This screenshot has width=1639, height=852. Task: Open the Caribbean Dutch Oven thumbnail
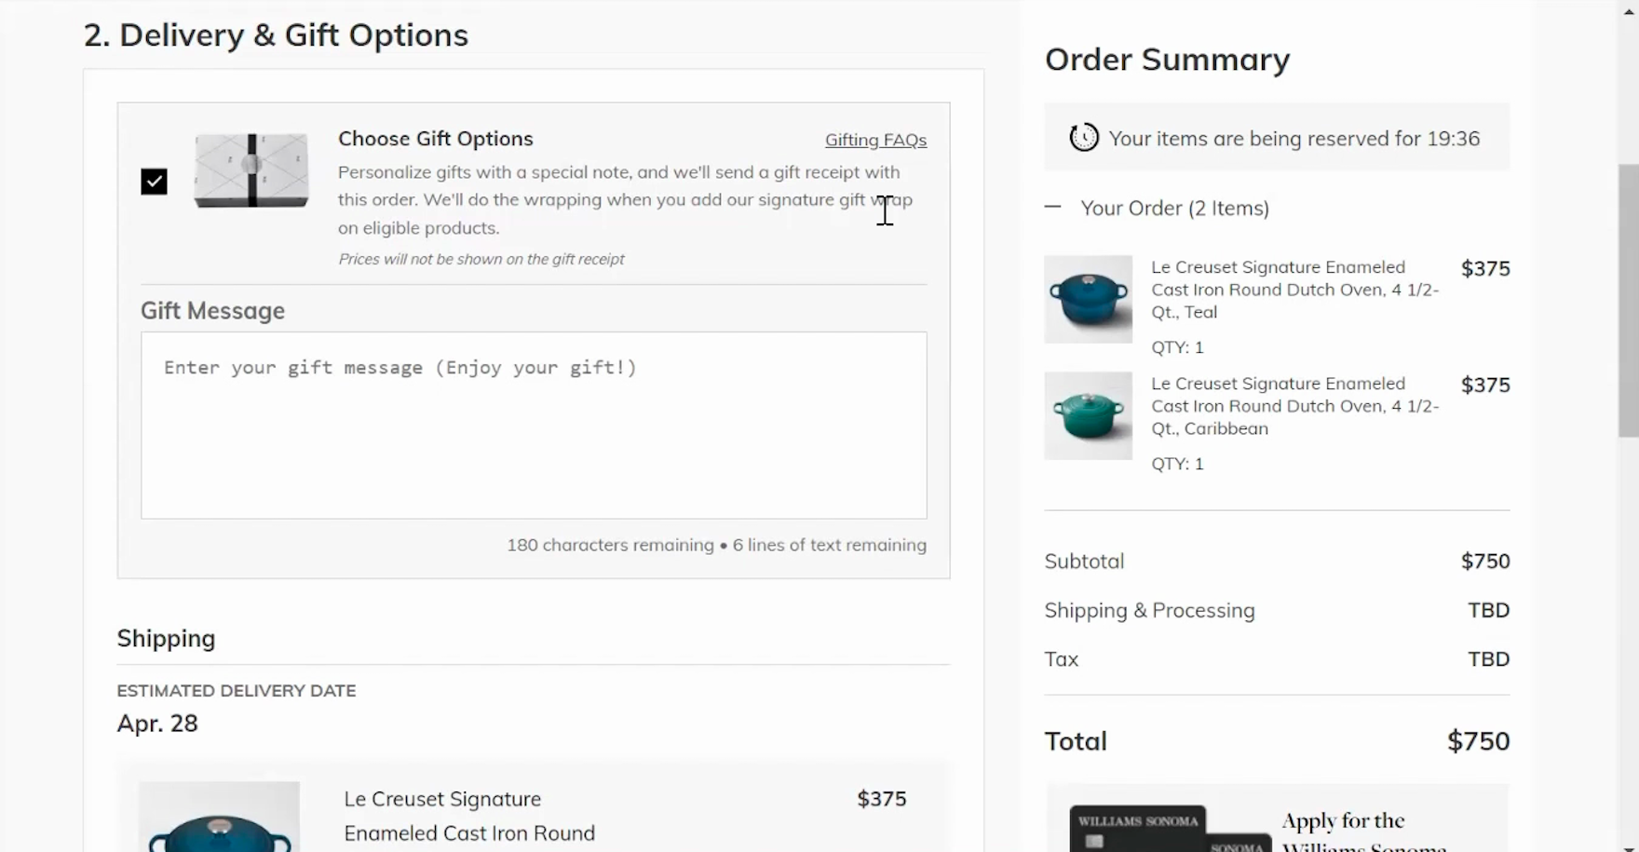(1088, 415)
